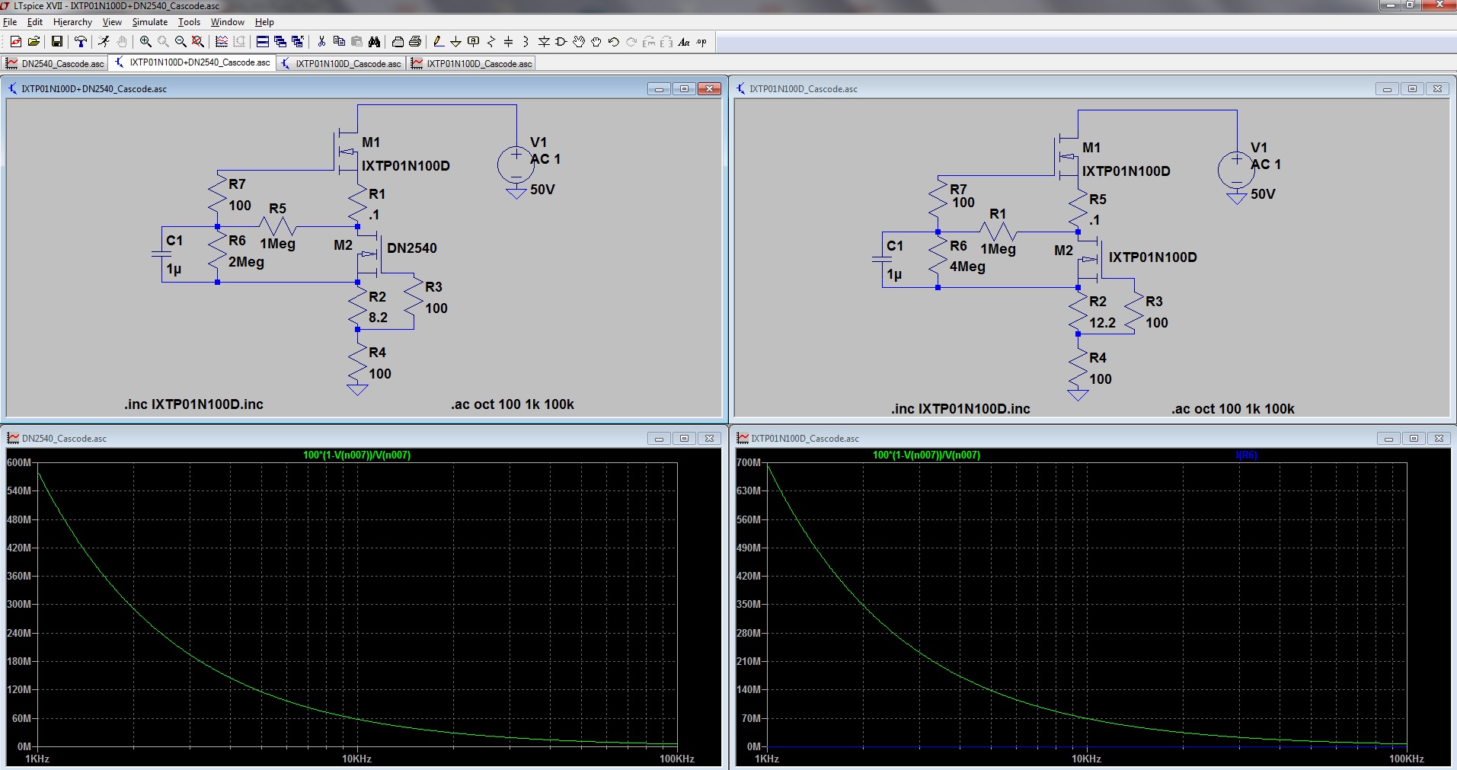Open Print Setup icon

click(x=398, y=42)
